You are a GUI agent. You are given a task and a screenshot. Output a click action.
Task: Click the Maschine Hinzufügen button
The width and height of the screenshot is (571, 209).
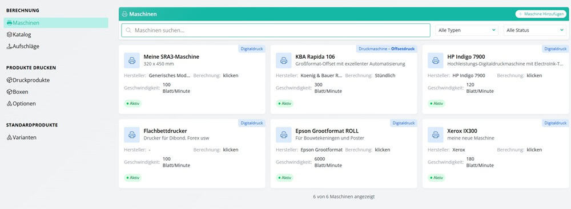[541, 14]
